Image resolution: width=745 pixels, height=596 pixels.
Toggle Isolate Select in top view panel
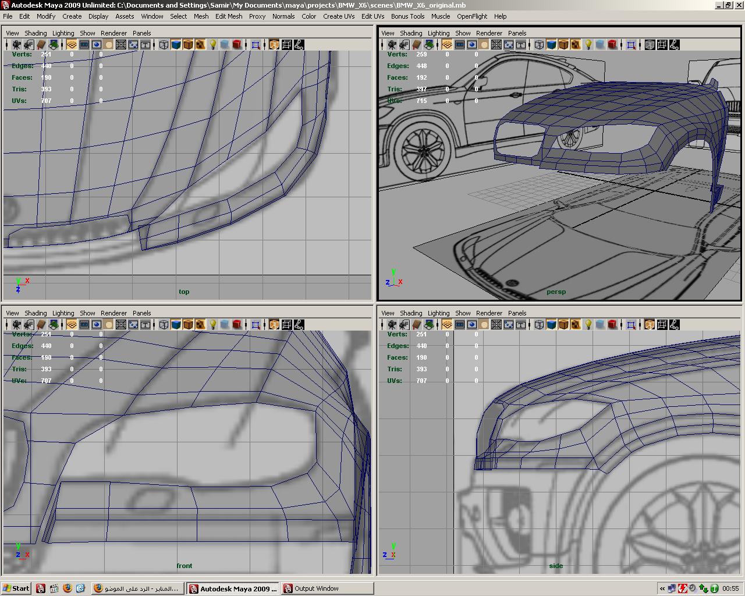pyautogui.click(x=256, y=45)
